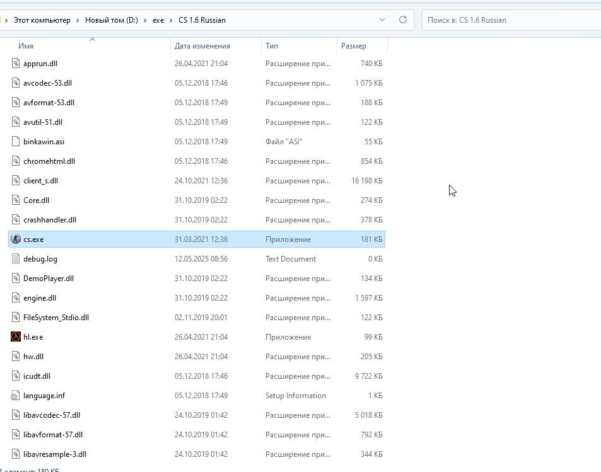Click the libavresample-3.dll file icon
Viewport: 601px width, 472px height.
click(15, 454)
